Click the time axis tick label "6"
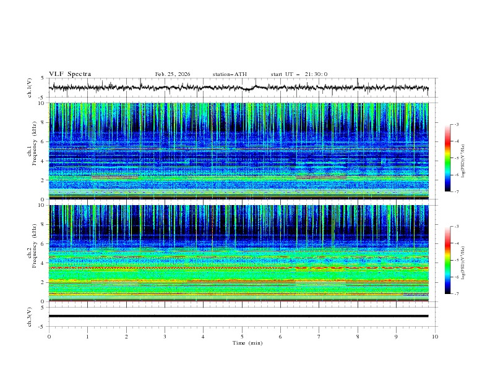This screenshot has height=378, width=490. (281, 337)
